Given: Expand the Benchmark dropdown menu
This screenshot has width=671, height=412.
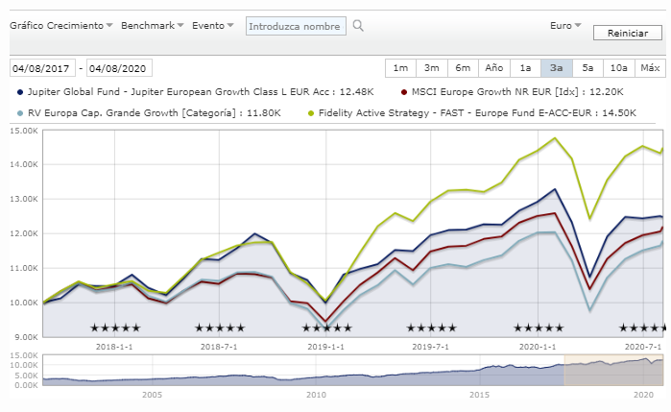Looking at the screenshot, I should tap(153, 26).
